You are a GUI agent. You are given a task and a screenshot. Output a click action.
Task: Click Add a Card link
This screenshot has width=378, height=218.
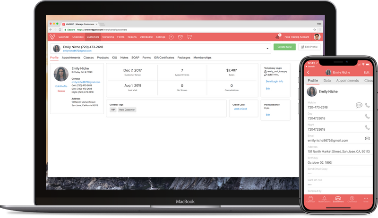[241, 109]
